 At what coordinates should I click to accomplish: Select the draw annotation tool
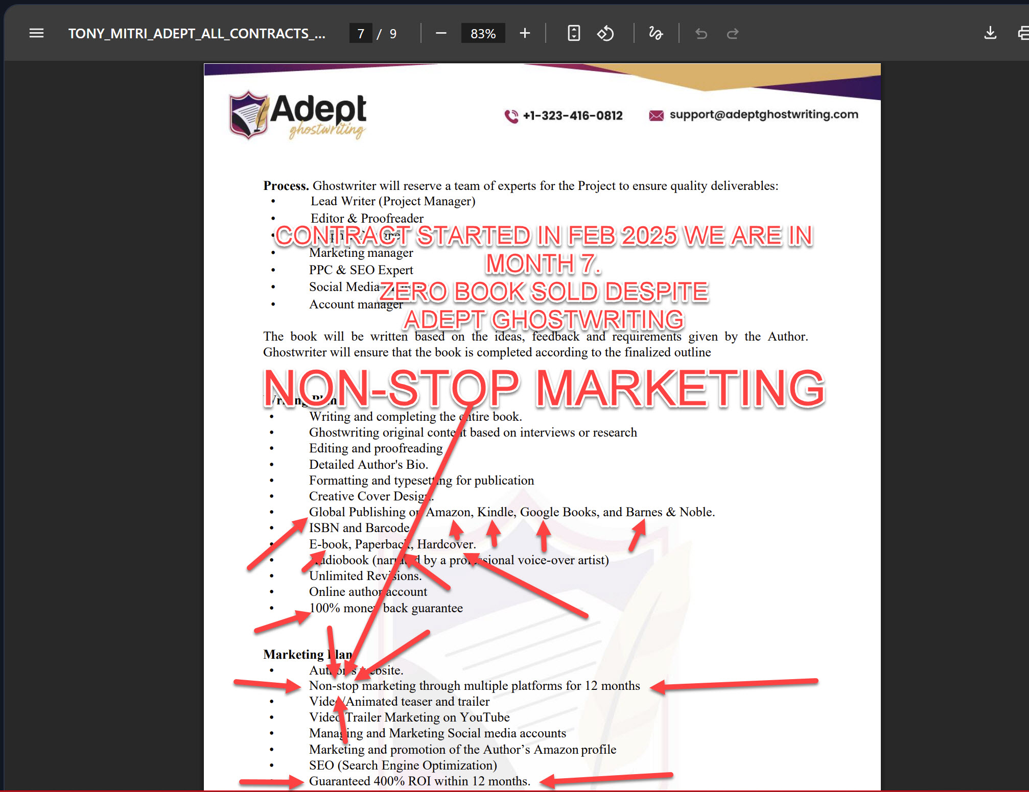click(x=656, y=33)
